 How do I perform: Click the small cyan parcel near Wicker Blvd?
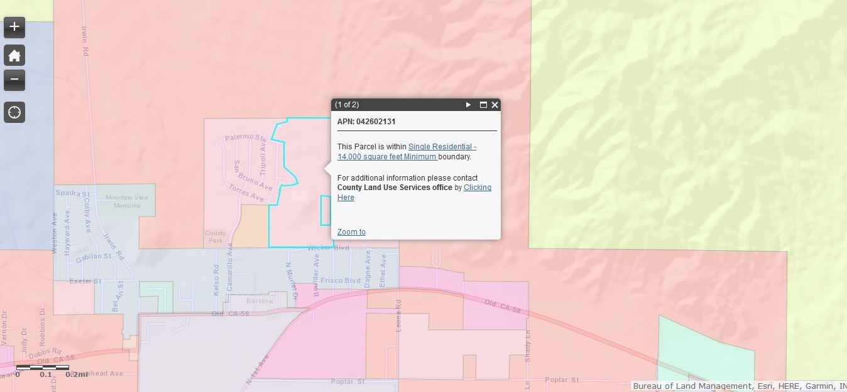pyautogui.click(x=324, y=211)
